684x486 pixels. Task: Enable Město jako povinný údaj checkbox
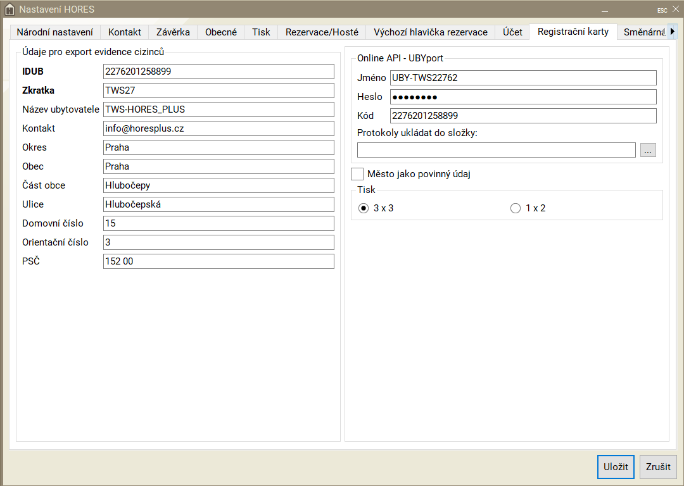pos(357,174)
